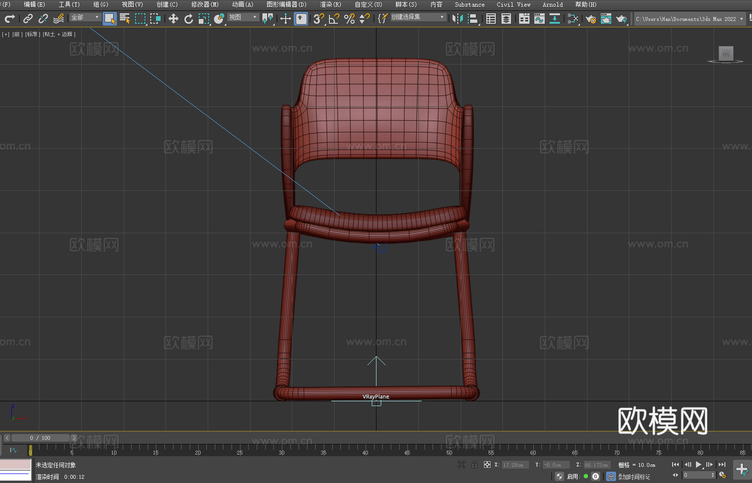Viewport: 752px width, 483px height.
Task: Click the Play Animation button
Action: (x=698, y=464)
